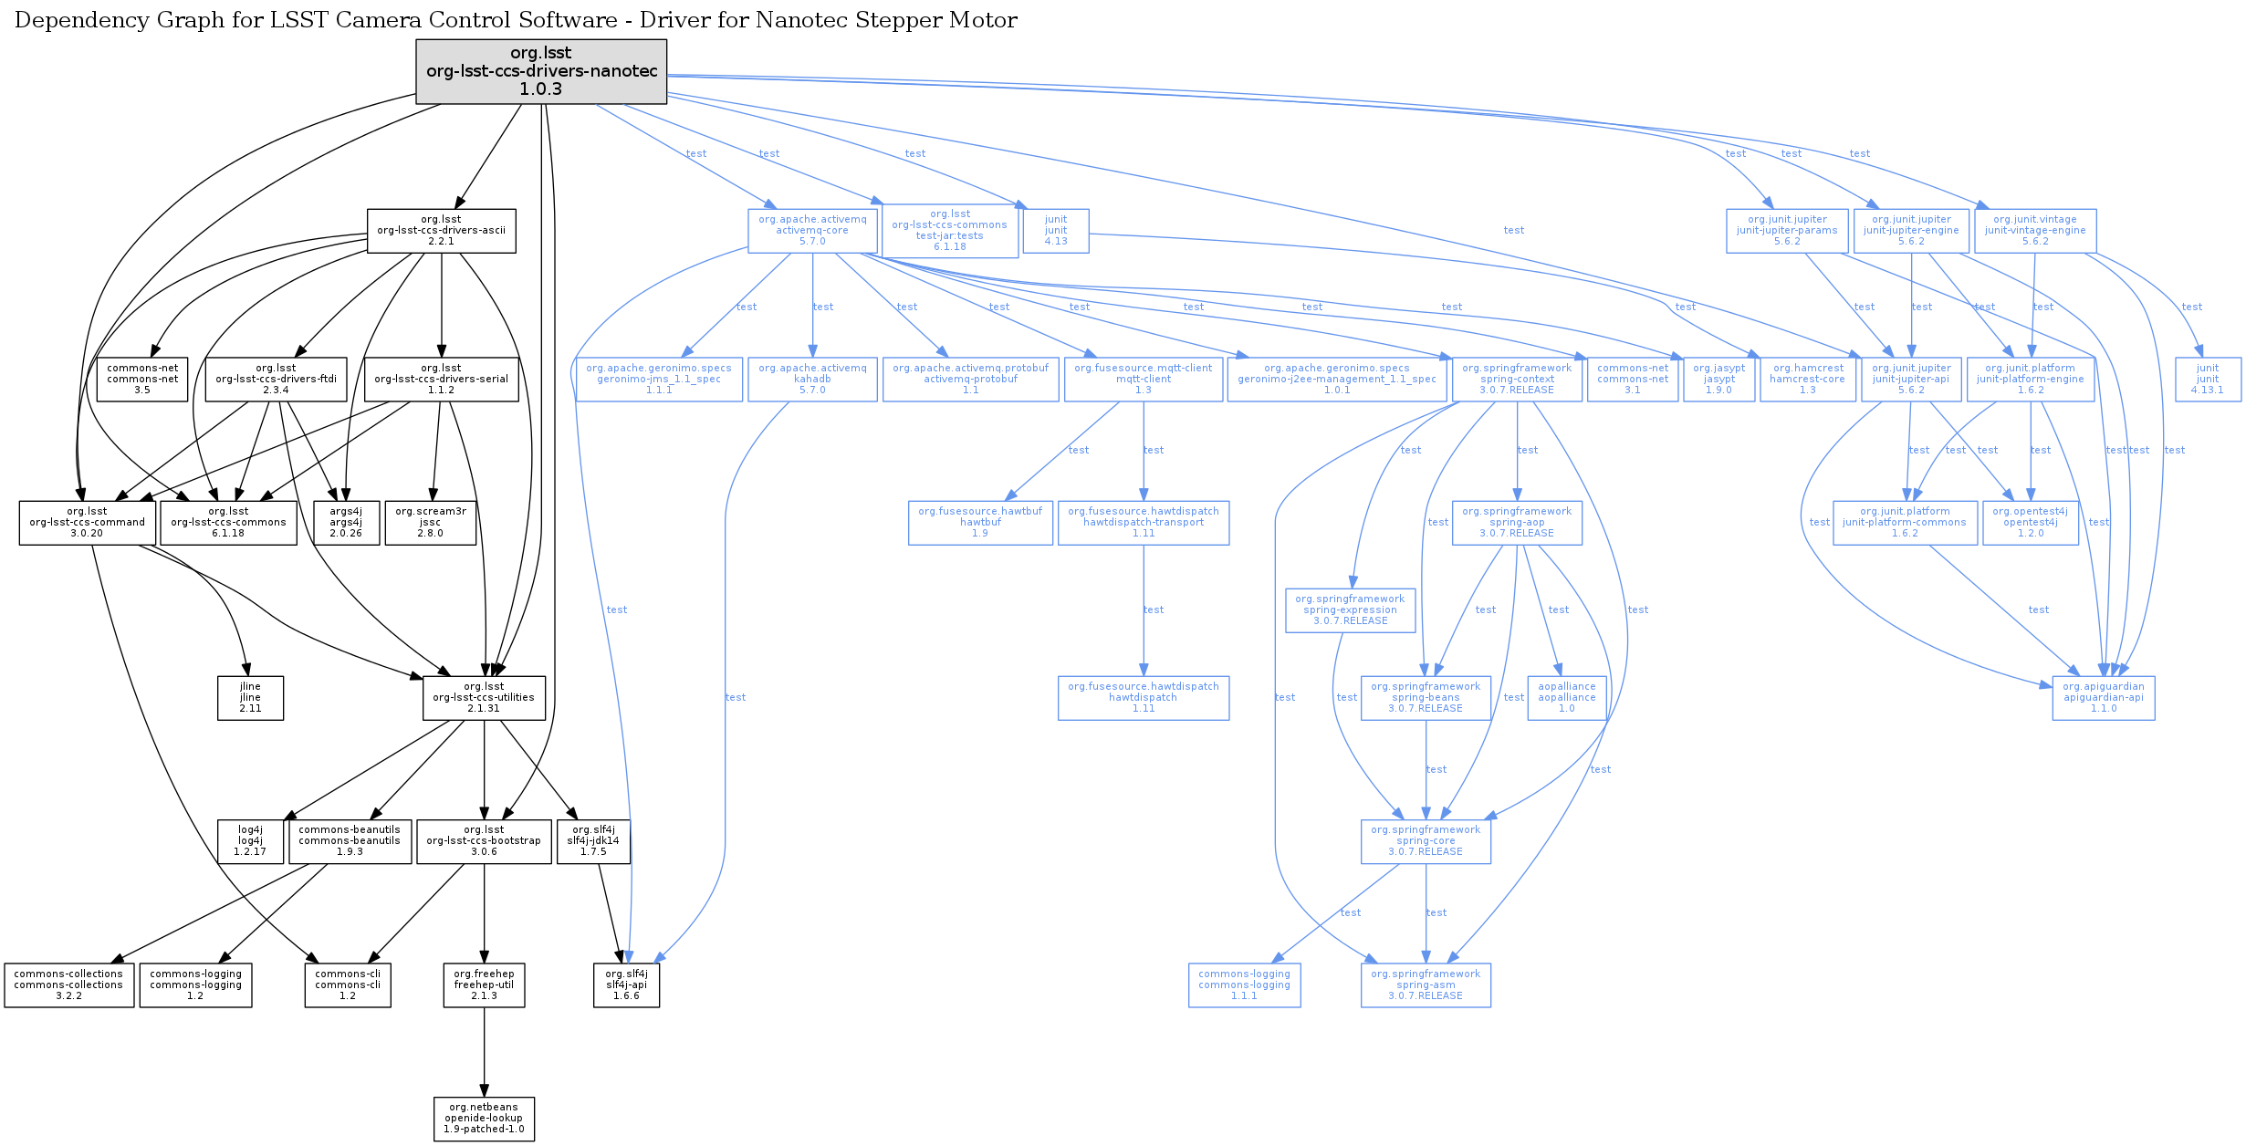This screenshot has width=2246, height=1146.
Task: Click the freehep-util 2.1.3 node
Action: coord(484,985)
